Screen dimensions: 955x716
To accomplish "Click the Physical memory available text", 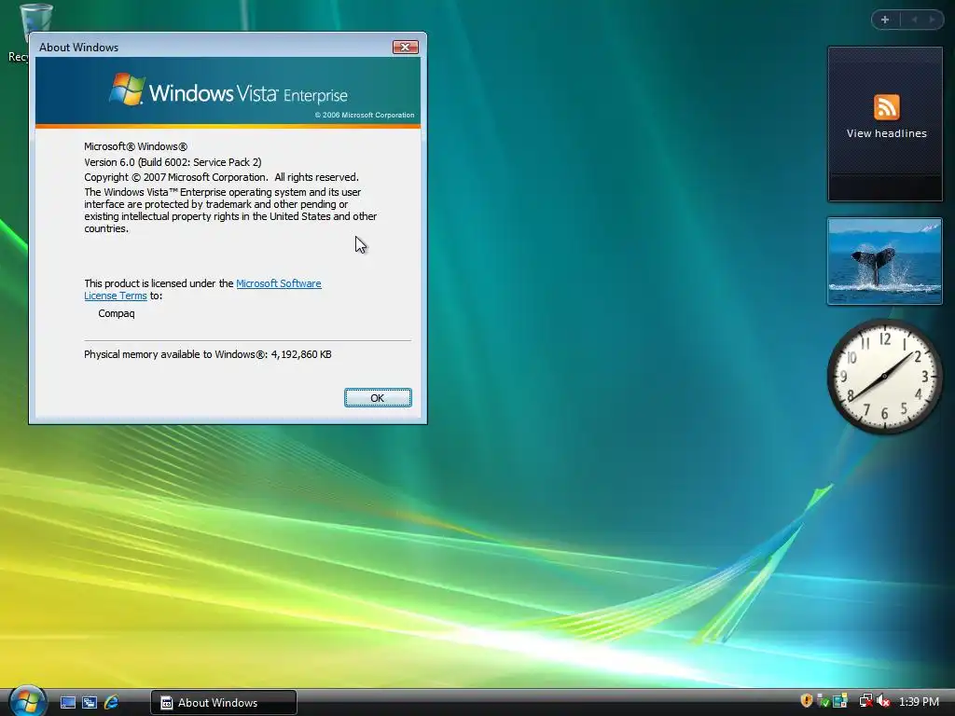I will 208,354.
